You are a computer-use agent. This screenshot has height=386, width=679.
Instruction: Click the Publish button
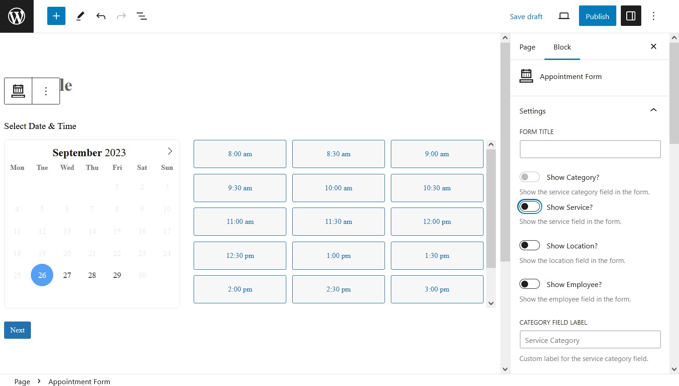(597, 16)
